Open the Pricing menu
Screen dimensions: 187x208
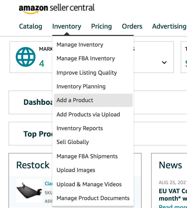pyautogui.click(x=101, y=26)
